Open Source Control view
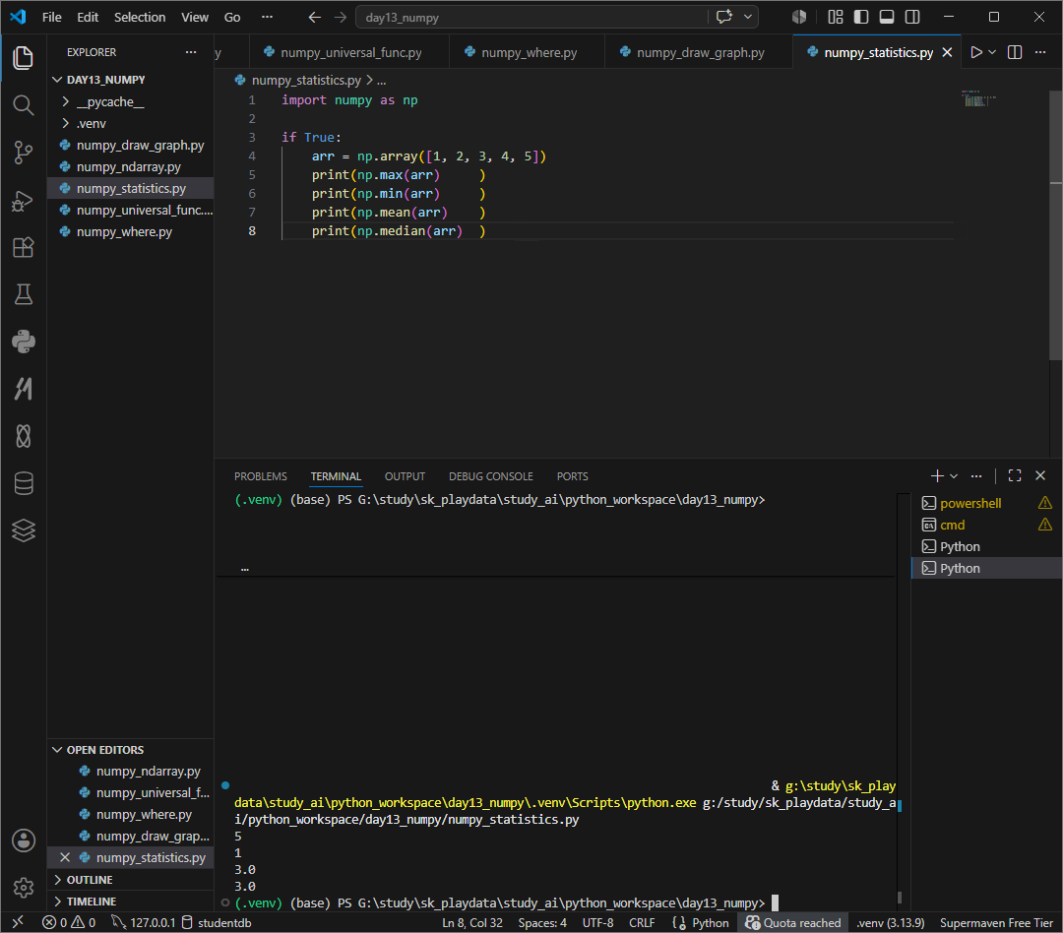Viewport: 1063px width, 933px height. click(23, 153)
